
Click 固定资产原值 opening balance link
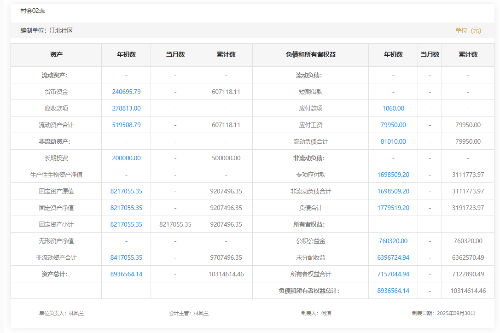pos(126,191)
